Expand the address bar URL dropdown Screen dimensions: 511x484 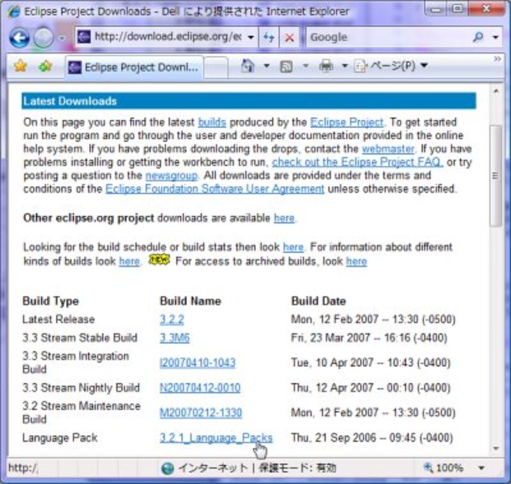click(251, 37)
